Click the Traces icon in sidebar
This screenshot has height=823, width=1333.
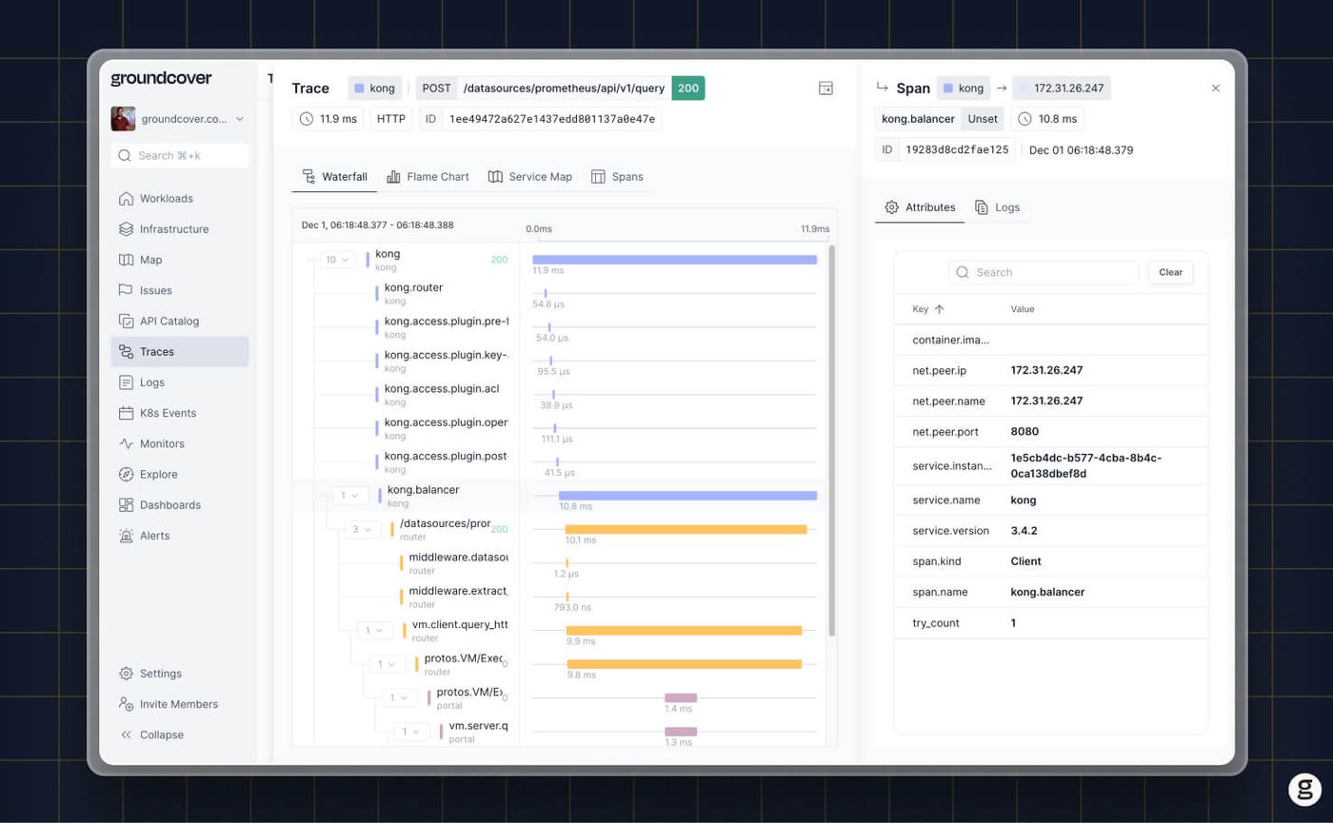126,352
